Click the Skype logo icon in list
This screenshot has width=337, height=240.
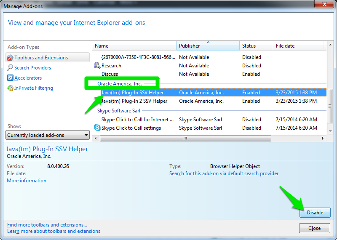coord(97,128)
